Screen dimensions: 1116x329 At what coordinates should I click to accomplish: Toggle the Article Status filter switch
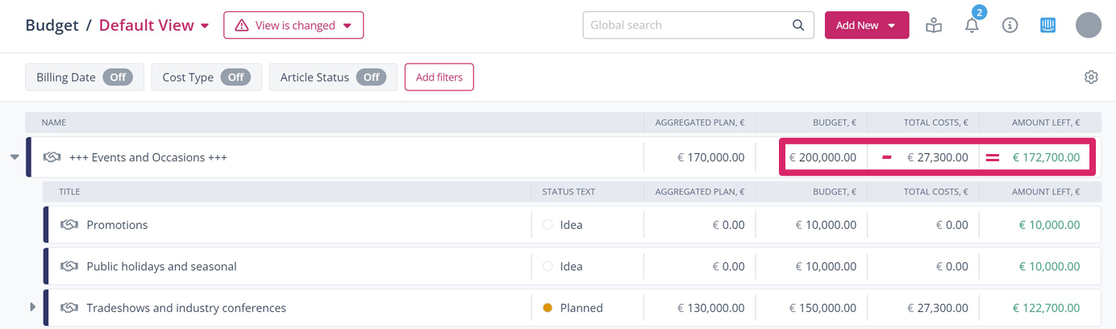pyautogui.click(x=371, y=77)
